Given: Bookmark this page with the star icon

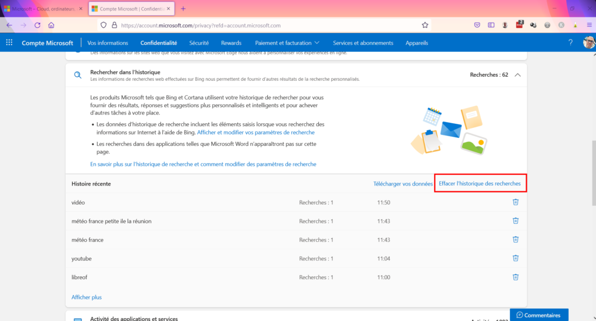Looking at the screenshot, I should (x=425, y=26).
